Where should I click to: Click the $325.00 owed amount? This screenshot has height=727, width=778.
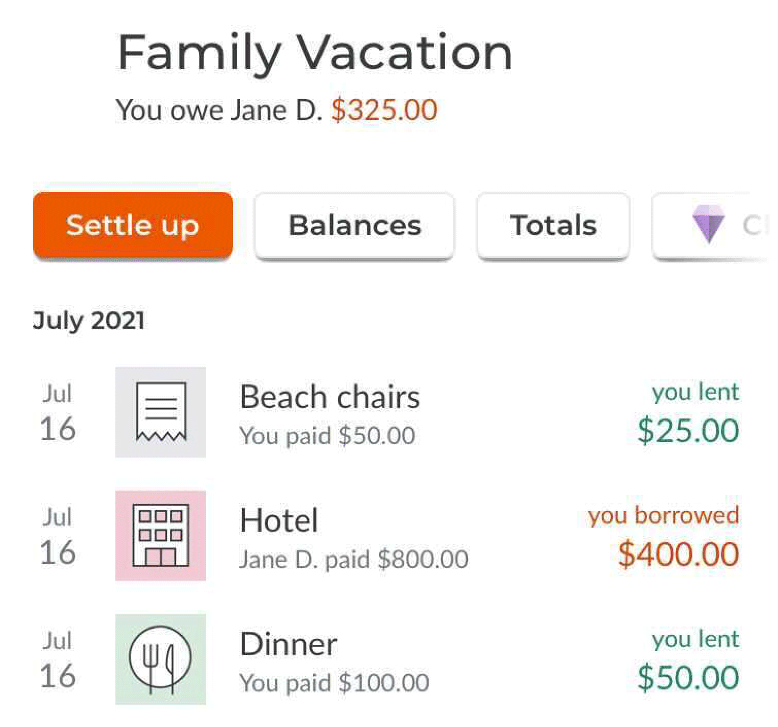click(384, 110)
